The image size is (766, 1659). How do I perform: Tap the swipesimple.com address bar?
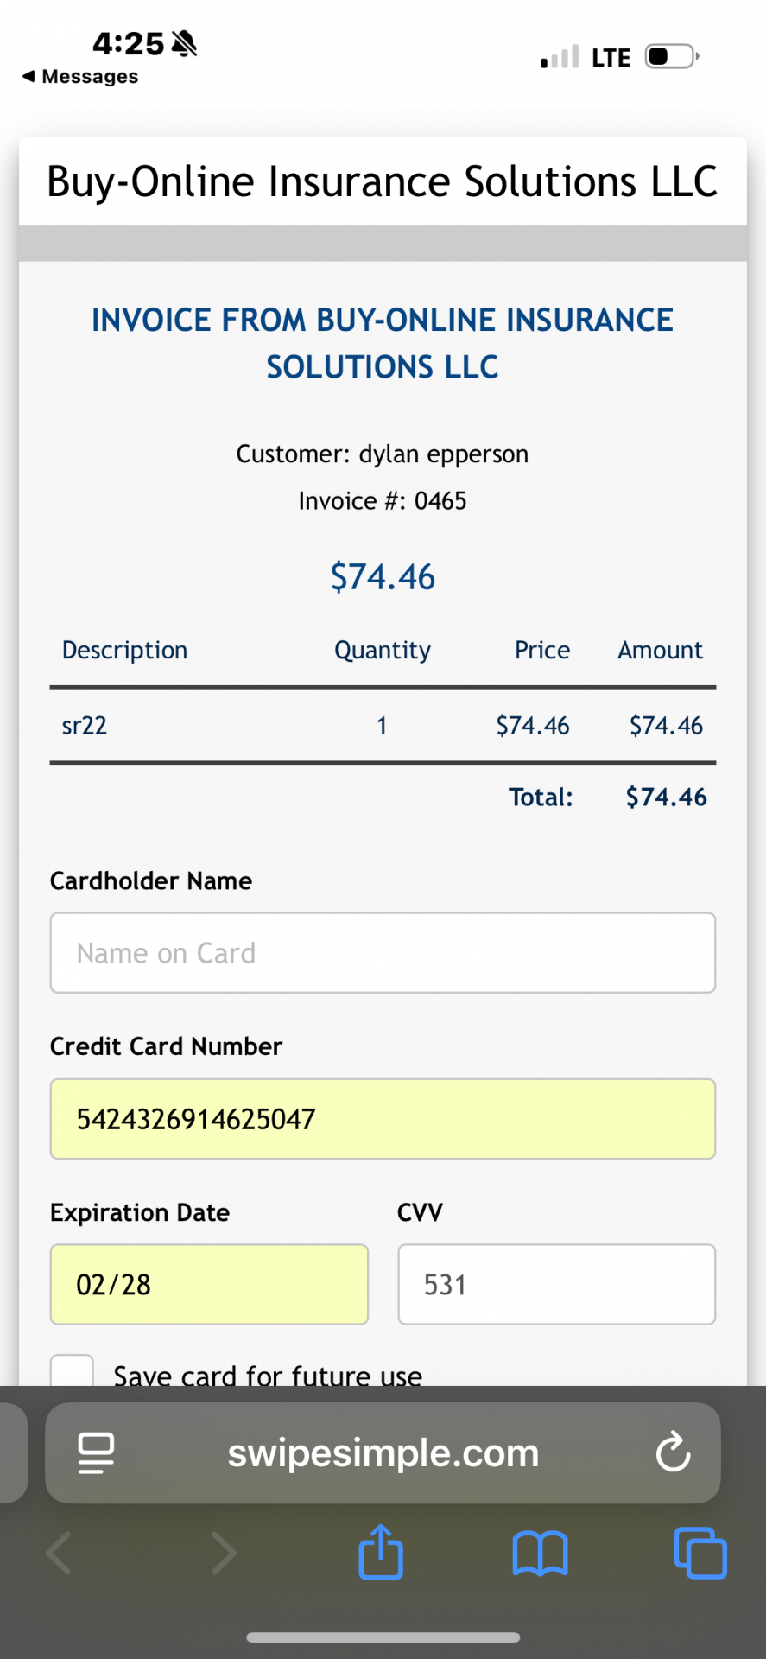click(383, 1452)
